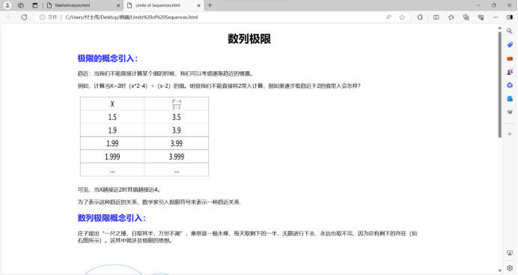Click the table cell 1.999
Viewport: 518px width, 275px height.
click(x=112, y=157)
